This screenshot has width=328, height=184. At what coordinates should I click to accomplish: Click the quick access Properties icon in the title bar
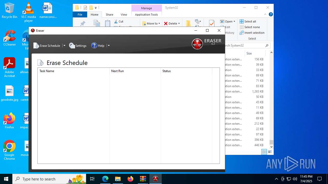pos(85,8)
